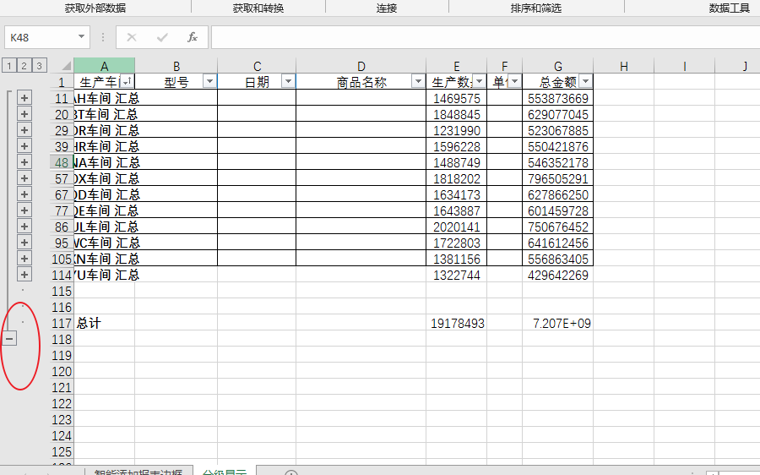Open the 日期 column filter dropdown
This screenshot has height=475, width=760.
point(289,81)
